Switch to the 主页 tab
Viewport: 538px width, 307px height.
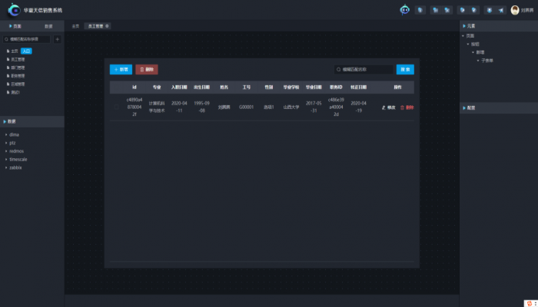click(x=75, y=26)
